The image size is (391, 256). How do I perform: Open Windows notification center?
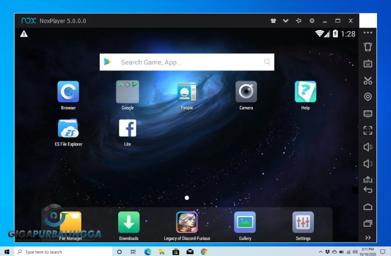383,252
